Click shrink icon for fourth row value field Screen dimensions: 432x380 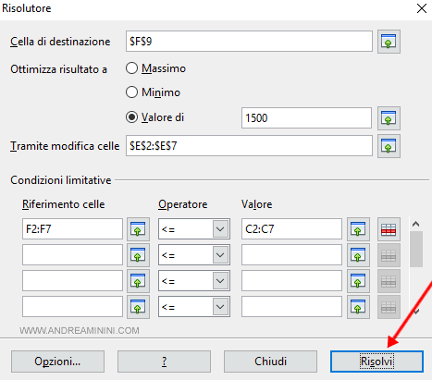pos(358,307)
